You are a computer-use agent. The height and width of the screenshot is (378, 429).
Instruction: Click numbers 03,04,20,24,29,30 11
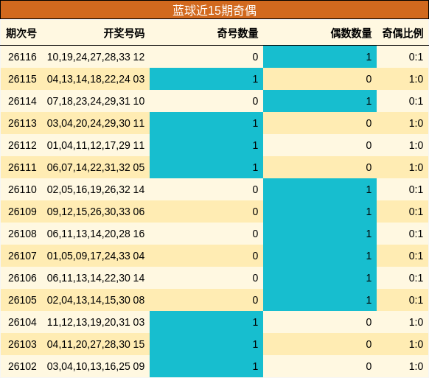tap(96, 123)
